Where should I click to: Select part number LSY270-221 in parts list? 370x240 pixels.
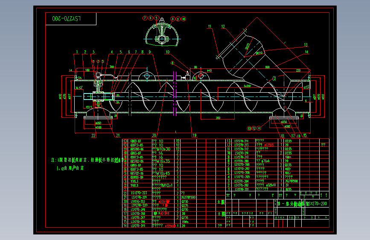(139, 197)
